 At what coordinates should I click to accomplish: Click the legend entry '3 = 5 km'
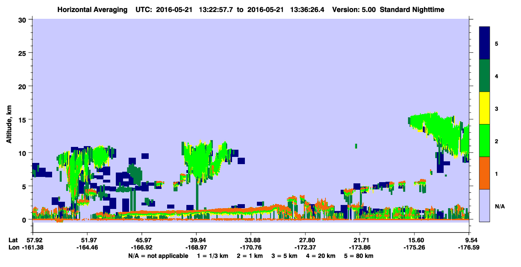(x=285, y=256)
